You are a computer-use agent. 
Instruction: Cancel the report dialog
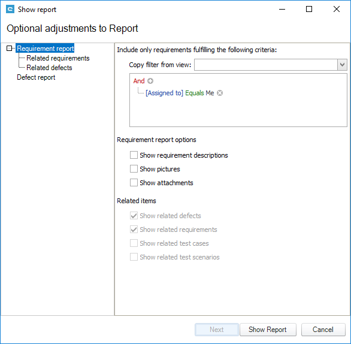click(323, 330)
